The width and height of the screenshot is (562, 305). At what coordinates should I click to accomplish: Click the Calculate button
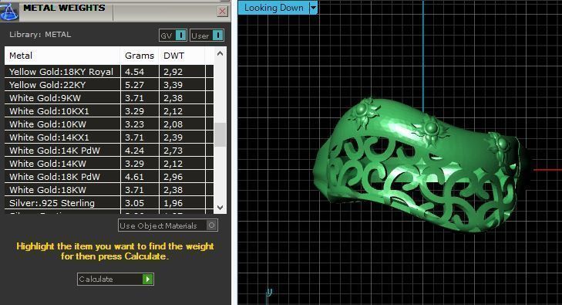116,280
